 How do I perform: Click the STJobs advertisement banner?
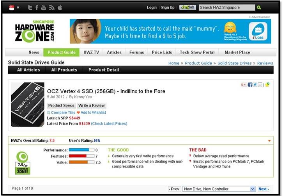click(170, 31)
